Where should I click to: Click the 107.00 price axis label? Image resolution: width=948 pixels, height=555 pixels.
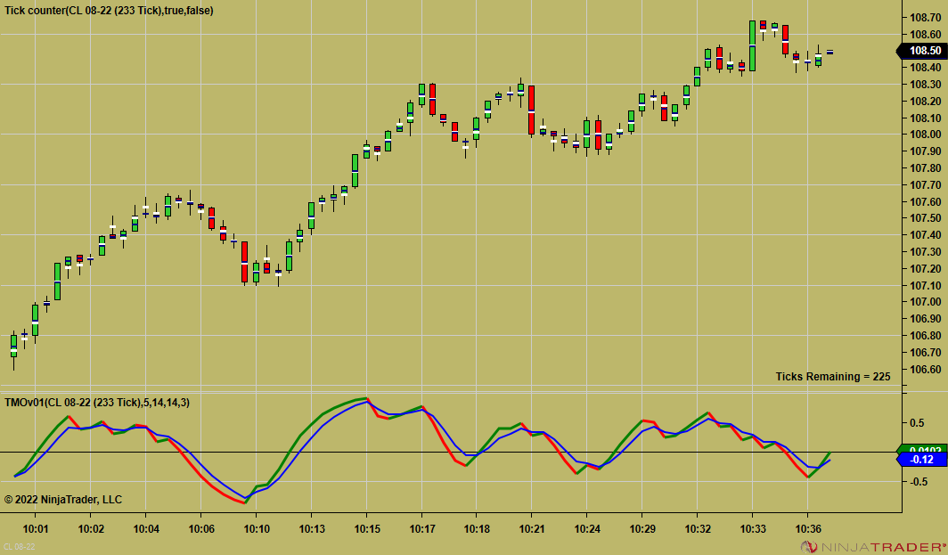925,302
